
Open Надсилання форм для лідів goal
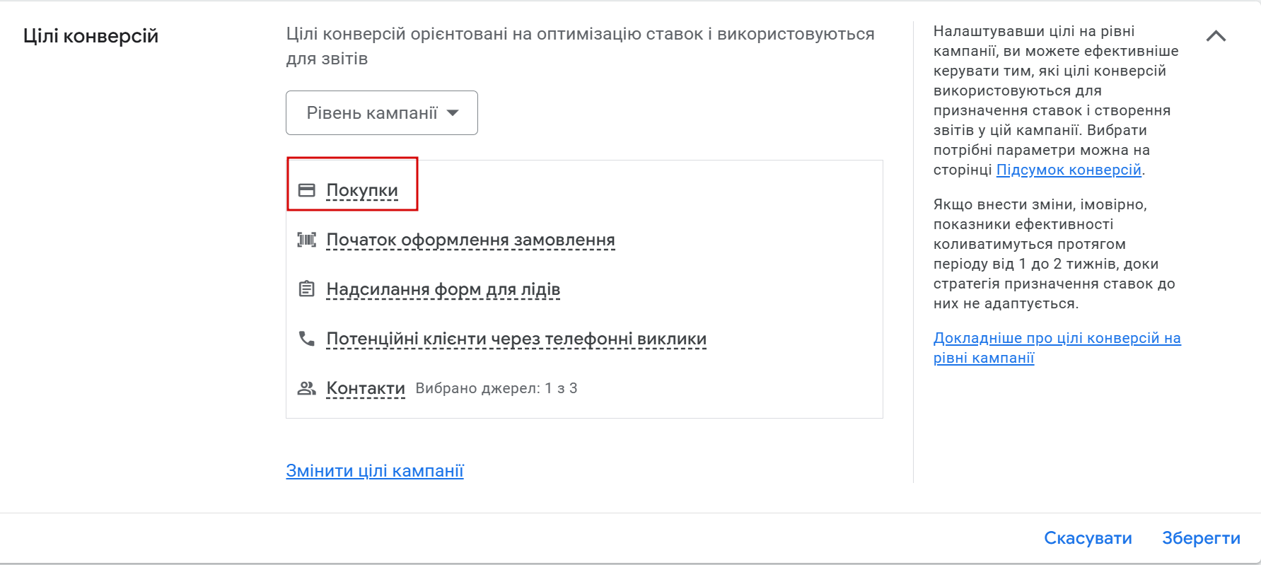pos(443,289)
